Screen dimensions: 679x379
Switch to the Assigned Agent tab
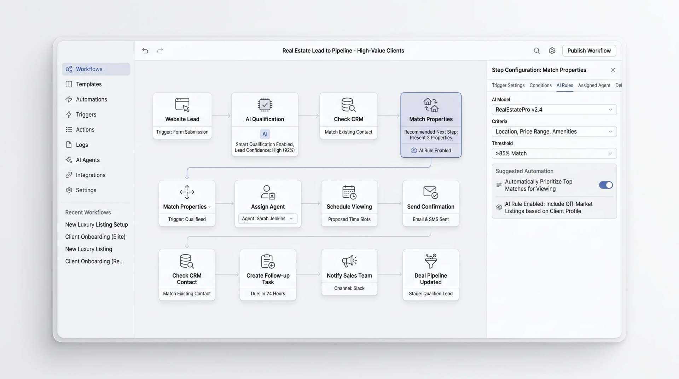[x=594, y=85]
